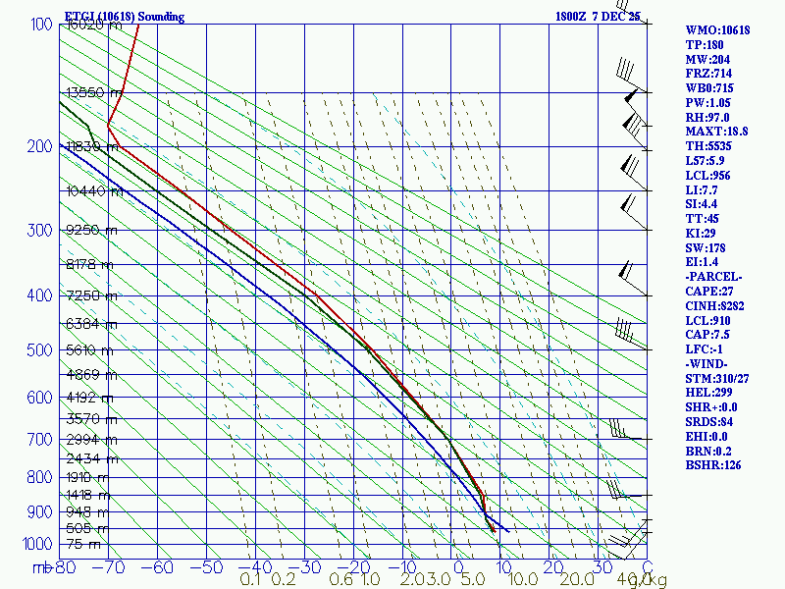Click the MAXT:18.8 value
The height and width of the screenshot is (589, 785).
[716, 132]
